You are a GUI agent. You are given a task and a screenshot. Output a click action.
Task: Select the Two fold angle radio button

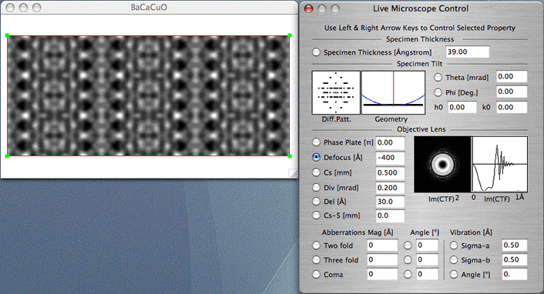click(408, 246)
